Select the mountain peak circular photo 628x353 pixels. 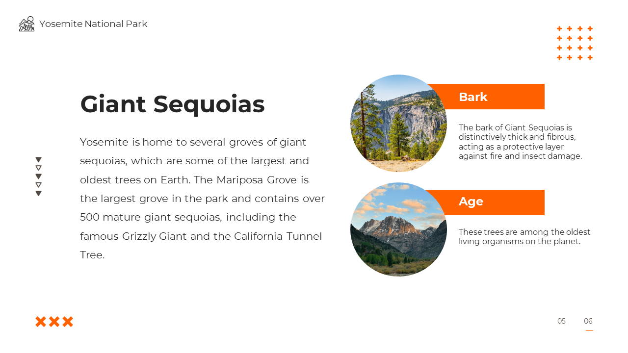coord(398,229)
